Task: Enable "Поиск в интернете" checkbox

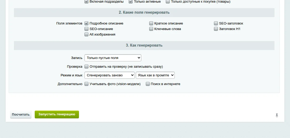Action: [148, 84]
